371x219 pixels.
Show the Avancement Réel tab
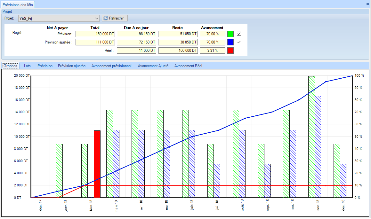tap(188, 66)
